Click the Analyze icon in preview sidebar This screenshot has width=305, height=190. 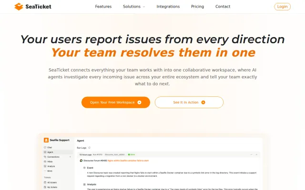pos(45,166)
